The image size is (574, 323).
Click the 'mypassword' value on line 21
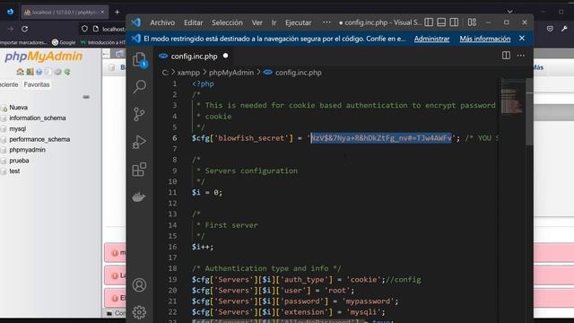point(368,301)
